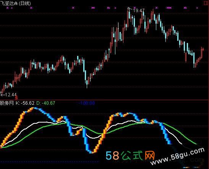Click the last single magenta marker on the right

click(197, 8)
